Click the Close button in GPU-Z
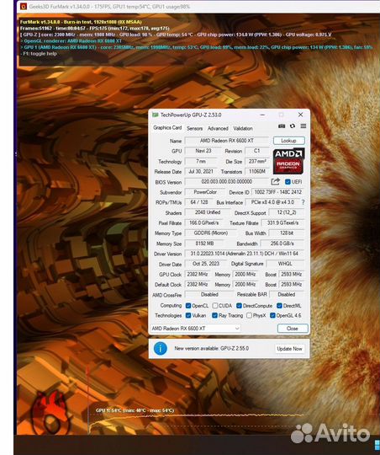380x455 pixels. (x=293, y=329)
